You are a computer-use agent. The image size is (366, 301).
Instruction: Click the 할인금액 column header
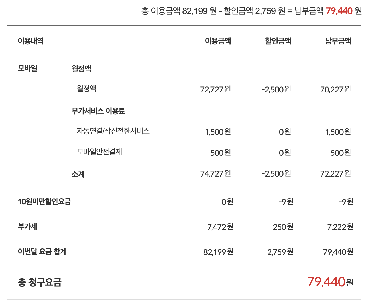(278, 41)
